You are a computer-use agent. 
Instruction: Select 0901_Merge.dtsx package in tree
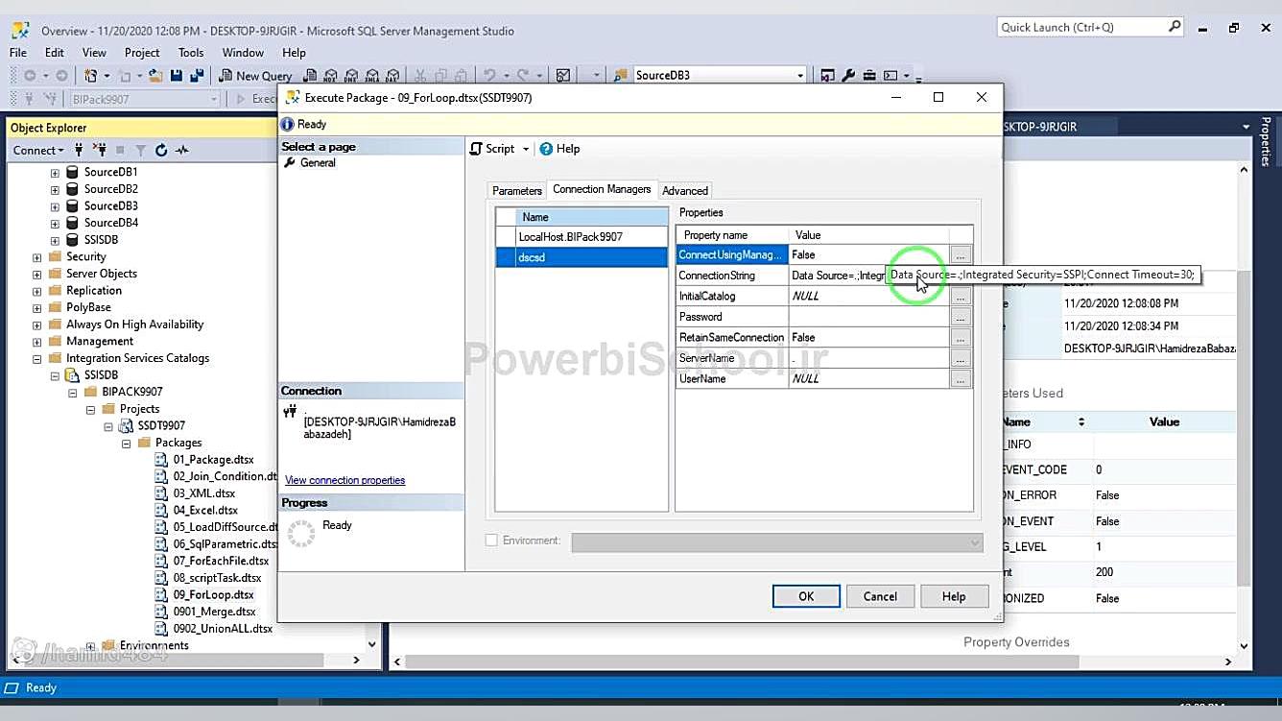click(x=214, y=612)
